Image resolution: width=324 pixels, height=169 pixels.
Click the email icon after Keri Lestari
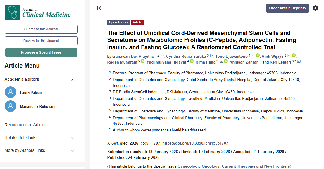pos(299,62)
